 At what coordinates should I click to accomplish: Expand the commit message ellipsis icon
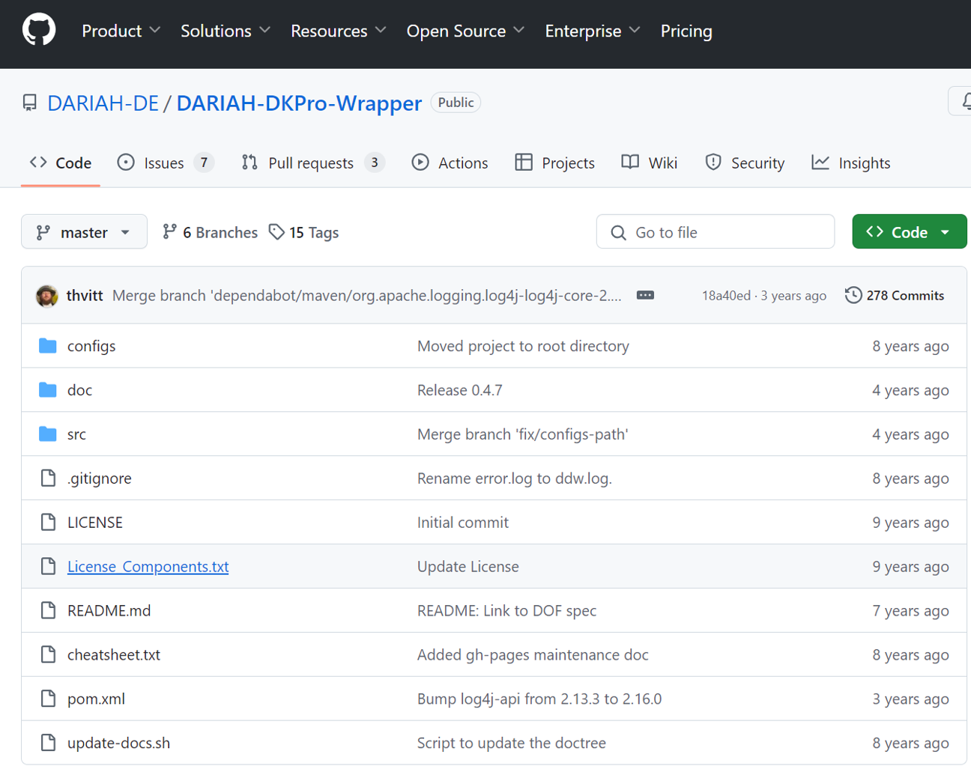(645, 296)
